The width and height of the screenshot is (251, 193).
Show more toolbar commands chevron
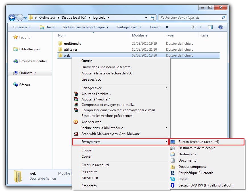(x=167, y=27)
